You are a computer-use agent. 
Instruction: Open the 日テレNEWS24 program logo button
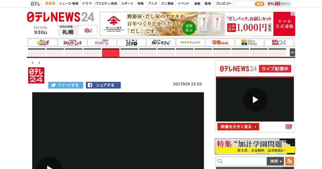[279, 42]
